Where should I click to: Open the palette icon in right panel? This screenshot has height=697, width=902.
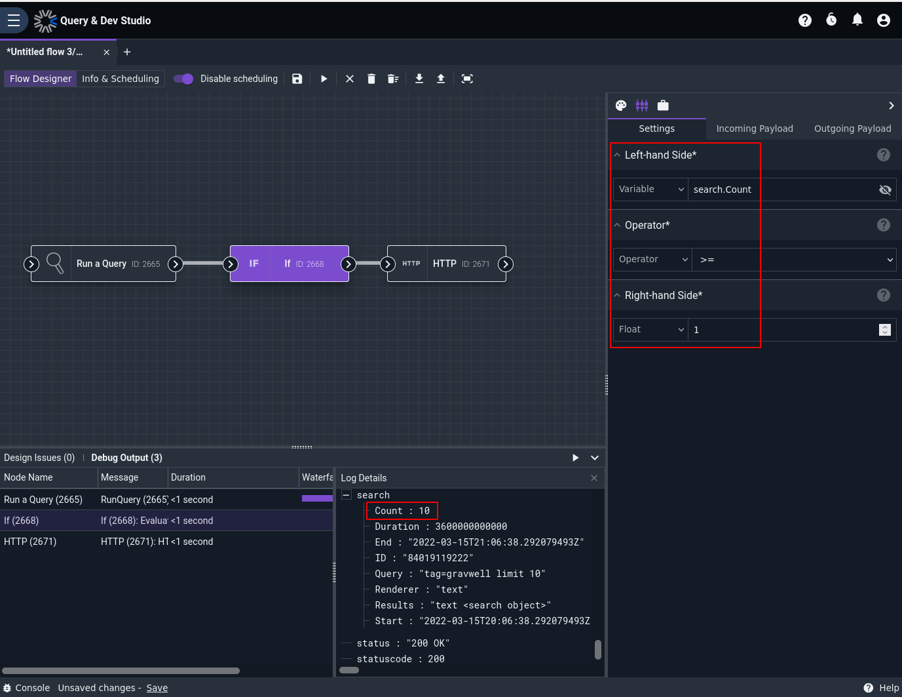click(x=621, y=106)
